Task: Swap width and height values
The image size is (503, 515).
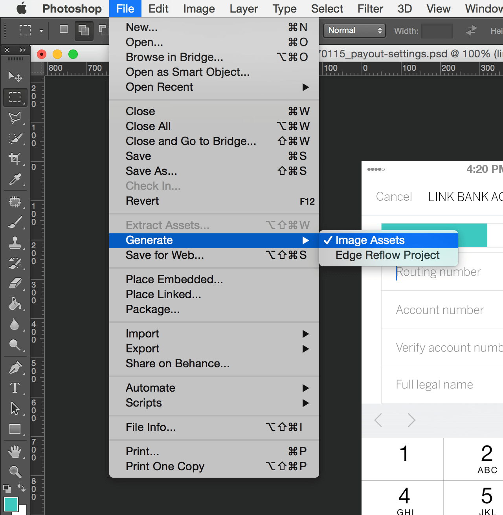Action: click(x=471, y=30)
